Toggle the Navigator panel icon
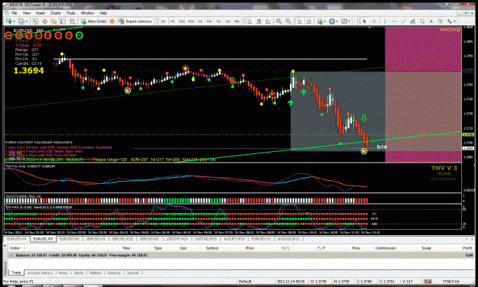478x287 pixels. tap(54, 21)
